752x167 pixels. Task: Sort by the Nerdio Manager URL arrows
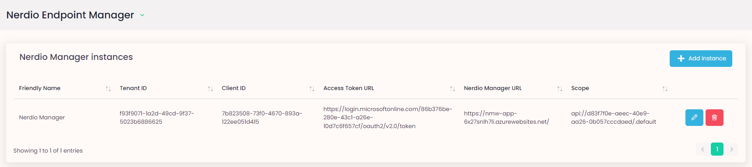560,89
